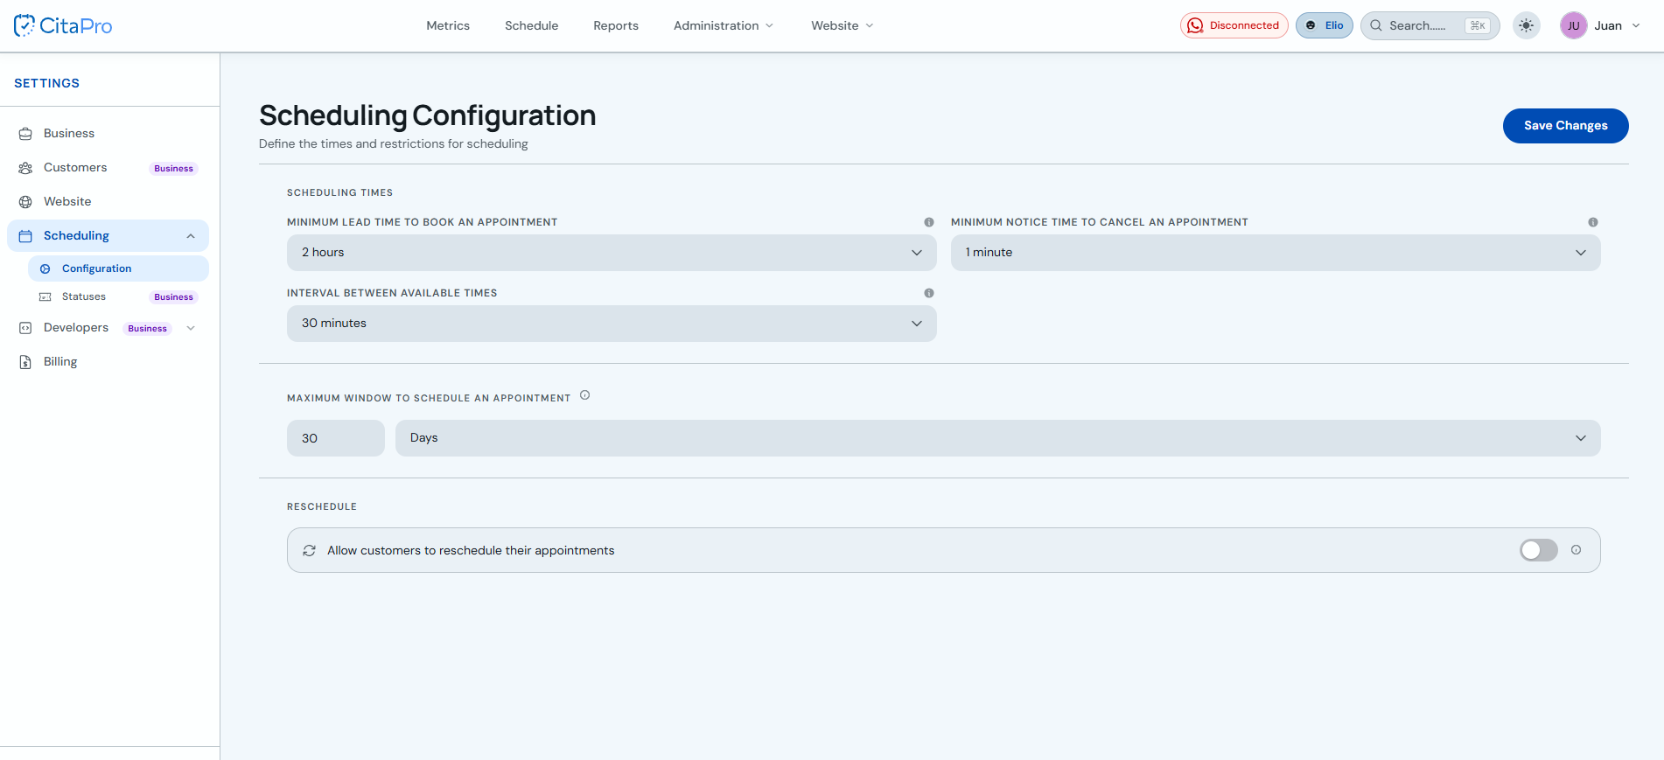
Task: Open minimum lead time dropdown (2 hours)
Action: pos(612,253)
